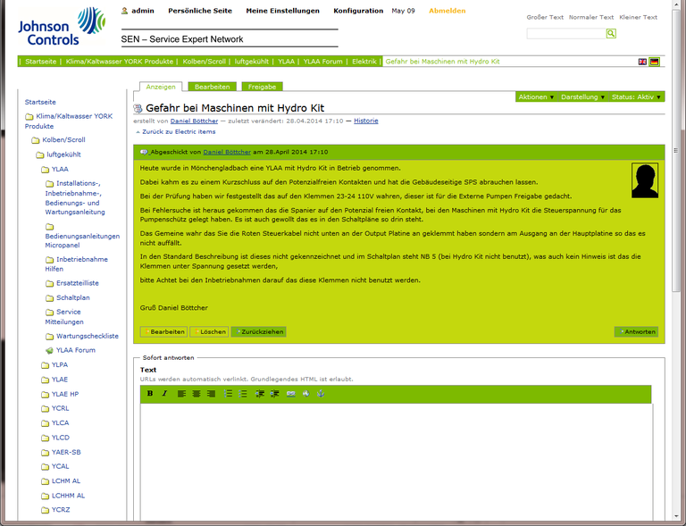This screenshot has height=526, width=686.
Task: Open Konfiguration in top menu
Action: (x=358, y=11)
